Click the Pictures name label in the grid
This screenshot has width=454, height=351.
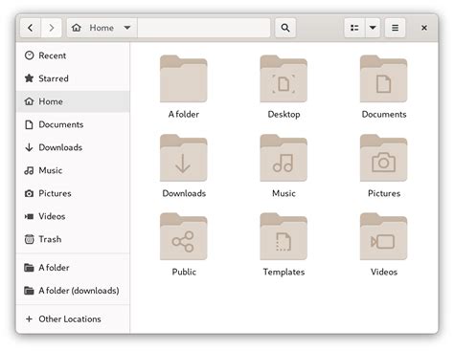coord(384,193)
